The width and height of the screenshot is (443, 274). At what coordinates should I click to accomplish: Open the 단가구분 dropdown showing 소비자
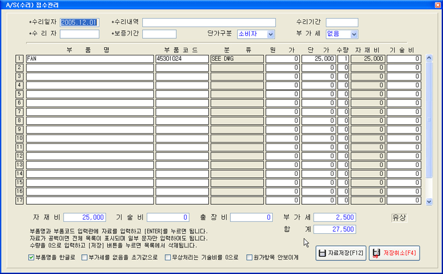[x=256, y=34]
